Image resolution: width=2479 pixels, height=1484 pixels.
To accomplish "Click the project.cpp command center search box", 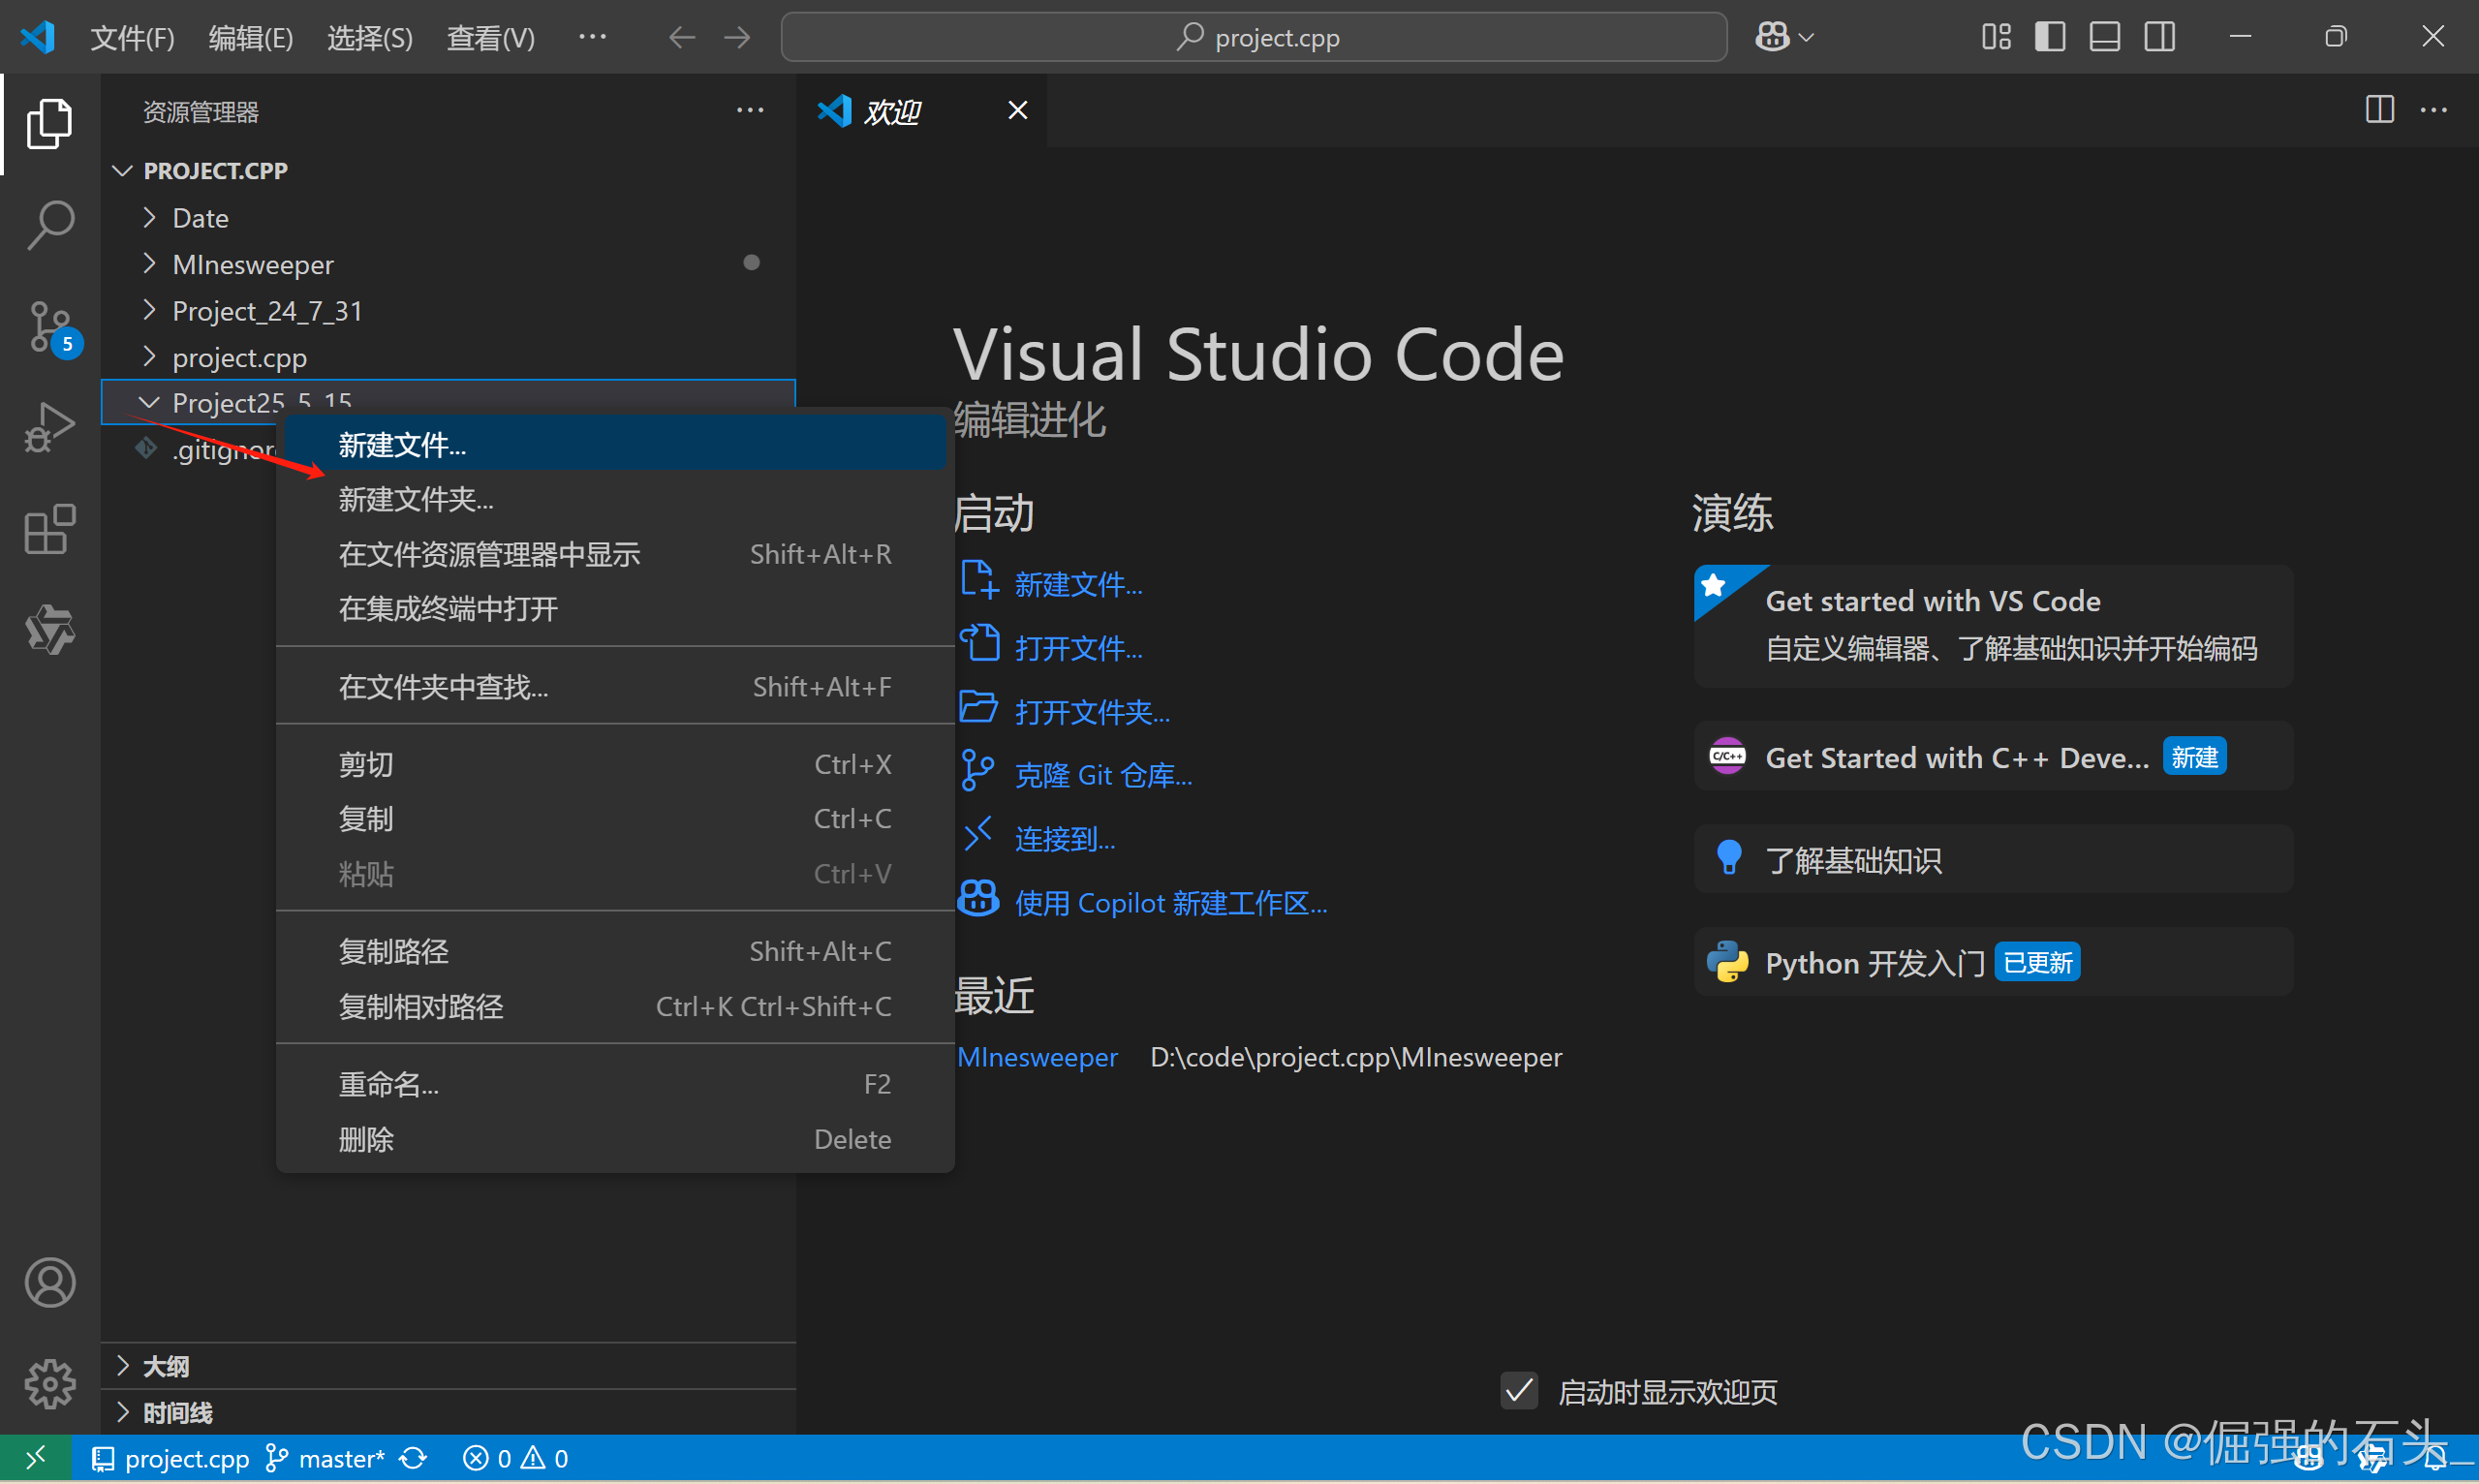I will (x=1254, y=38).
